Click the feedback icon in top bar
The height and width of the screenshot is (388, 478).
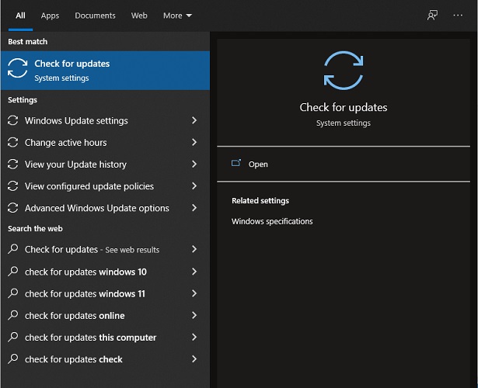[x=432, y=16]
